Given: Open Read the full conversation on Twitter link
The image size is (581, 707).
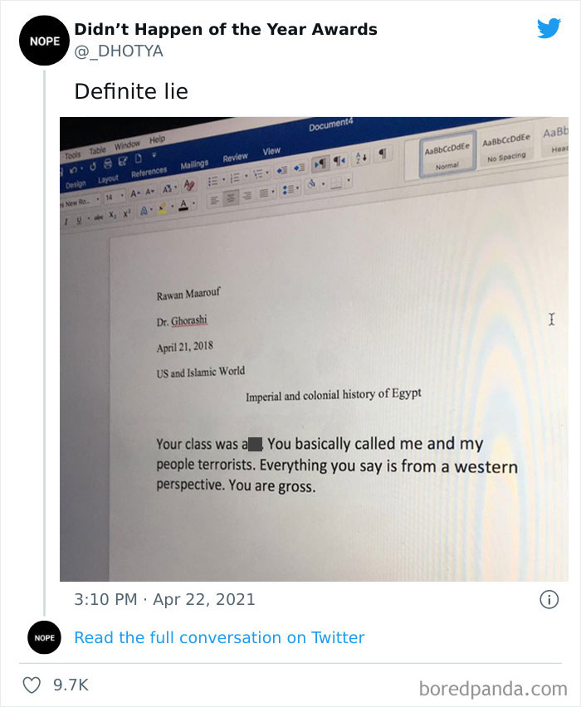Looking at the screenshot, I should 219,637.
